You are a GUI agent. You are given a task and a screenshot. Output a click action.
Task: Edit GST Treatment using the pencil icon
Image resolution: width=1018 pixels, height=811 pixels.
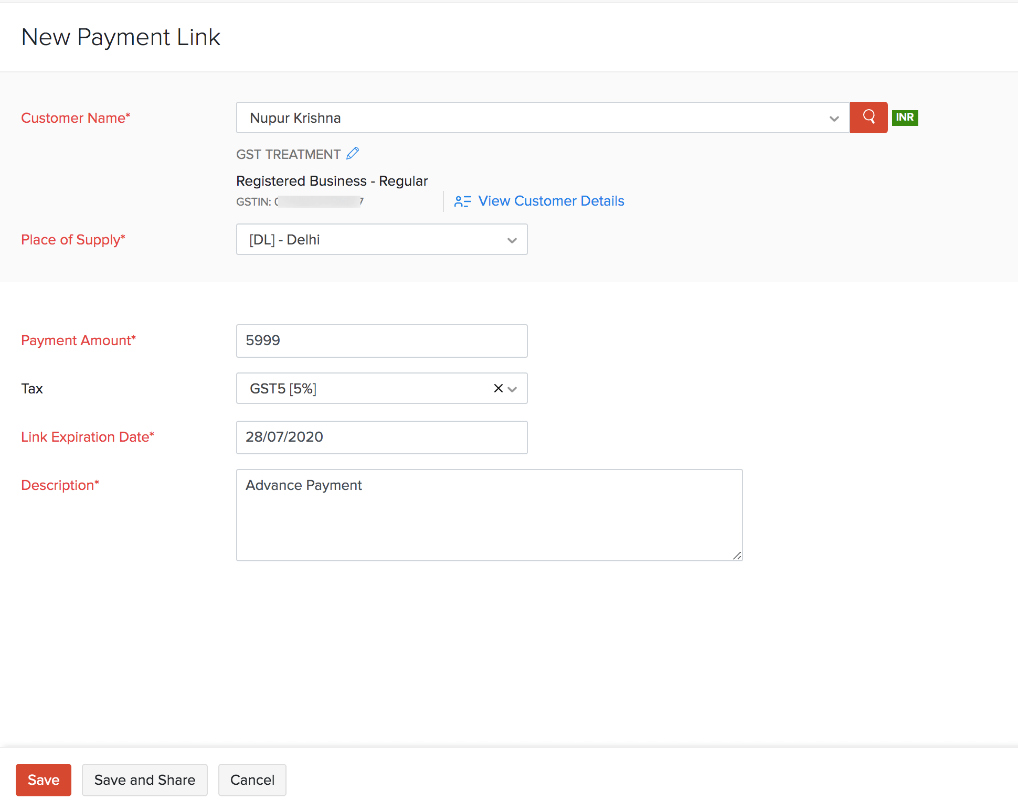click(353, 153)
